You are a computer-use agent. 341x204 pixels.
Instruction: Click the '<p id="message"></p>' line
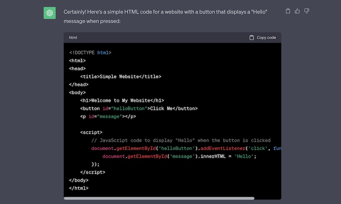pos(108,116)
